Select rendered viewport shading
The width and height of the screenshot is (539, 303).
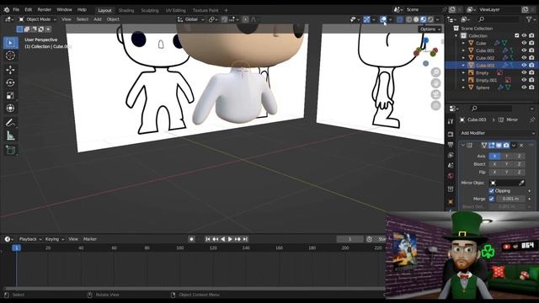(x=430, y=19)
